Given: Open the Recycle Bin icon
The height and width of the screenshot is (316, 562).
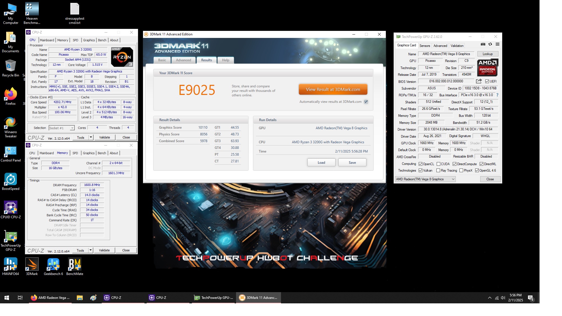Looking at the screenshot, I should [x=11, y=68].
